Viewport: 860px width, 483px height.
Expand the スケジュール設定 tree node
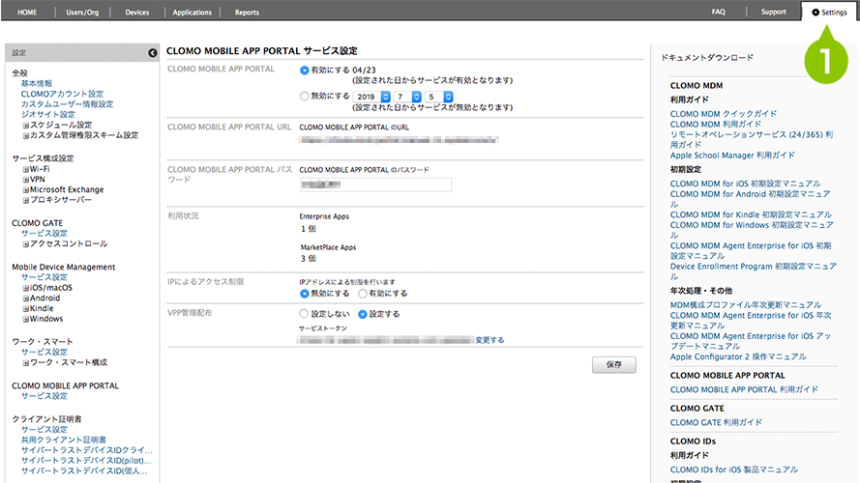tap(25, 126)
